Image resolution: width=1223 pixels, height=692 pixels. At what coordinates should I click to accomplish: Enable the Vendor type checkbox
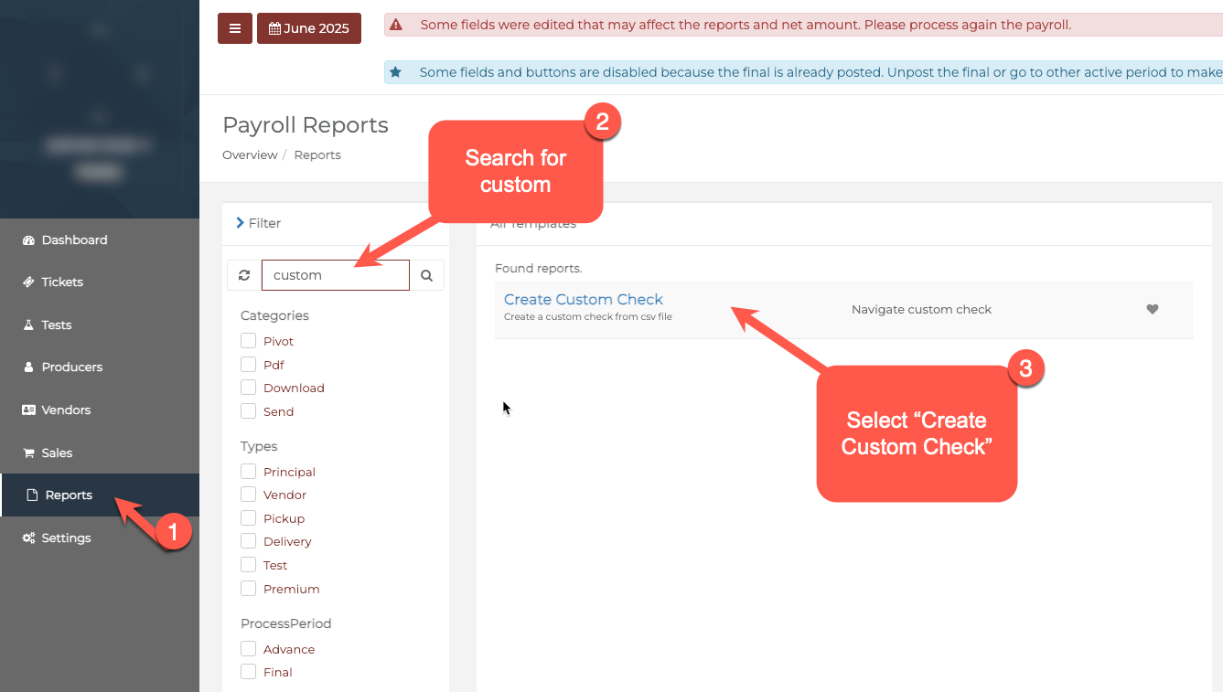(248, 495)
